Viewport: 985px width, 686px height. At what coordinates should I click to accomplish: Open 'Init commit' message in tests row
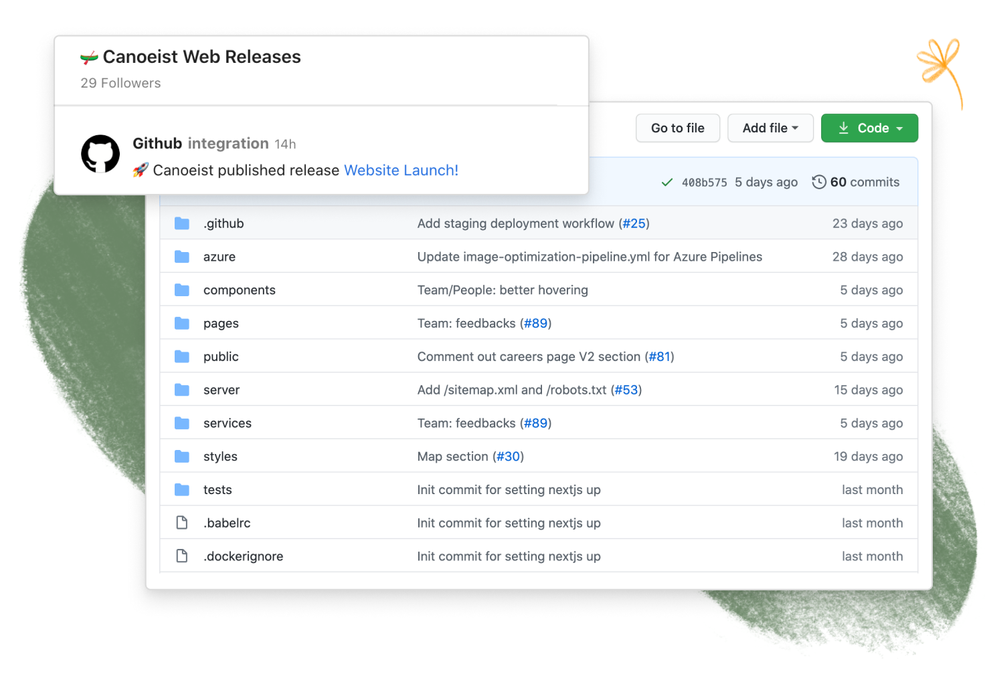pos(509,490)
